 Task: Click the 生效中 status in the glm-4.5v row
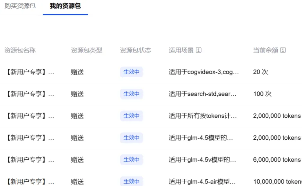[x=131, y=160]
